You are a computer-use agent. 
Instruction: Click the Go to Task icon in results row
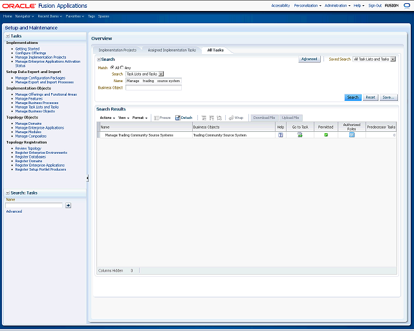(x=300, y=135)
